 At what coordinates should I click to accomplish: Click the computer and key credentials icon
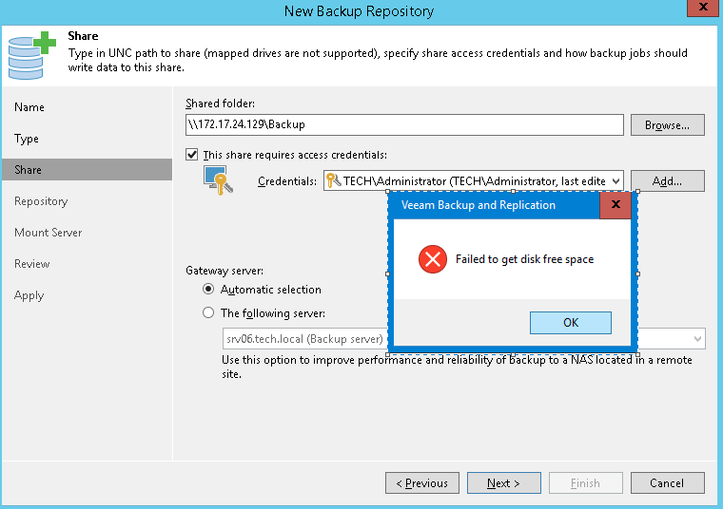tap(218, 179)
